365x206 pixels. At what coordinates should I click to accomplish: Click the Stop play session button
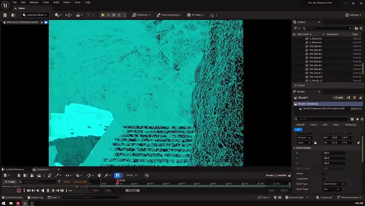point(114,15)
